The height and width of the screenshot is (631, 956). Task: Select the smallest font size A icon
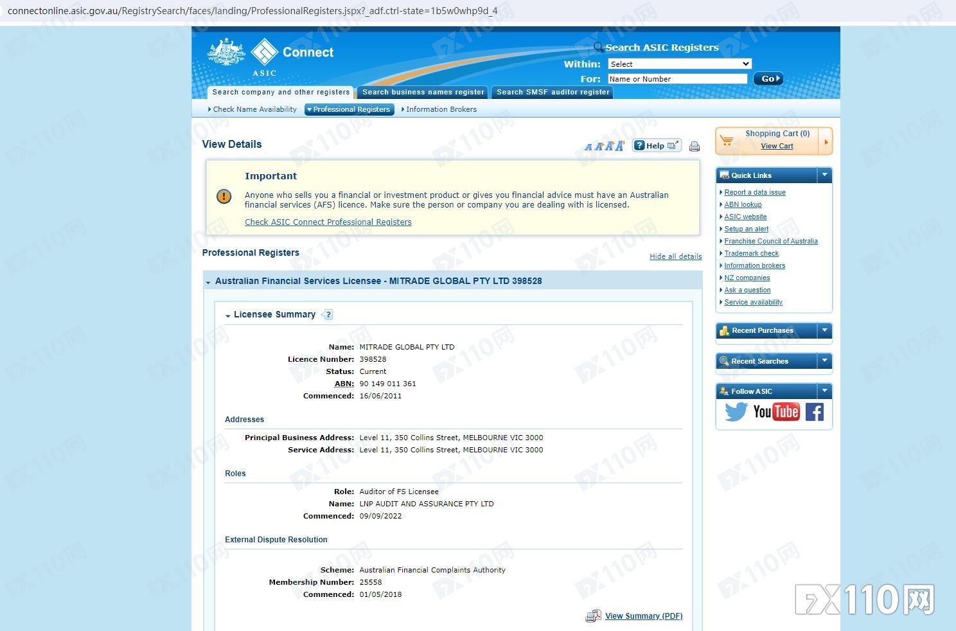point(588,147)
